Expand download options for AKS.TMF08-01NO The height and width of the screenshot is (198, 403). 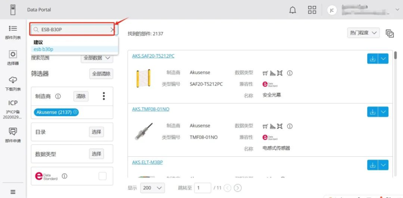[383, 112]
